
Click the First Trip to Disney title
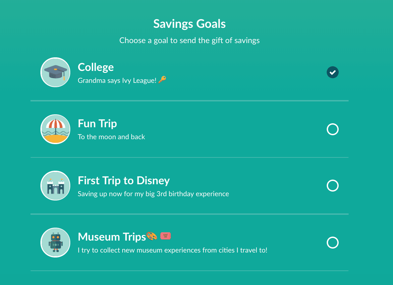pos(124,181)
